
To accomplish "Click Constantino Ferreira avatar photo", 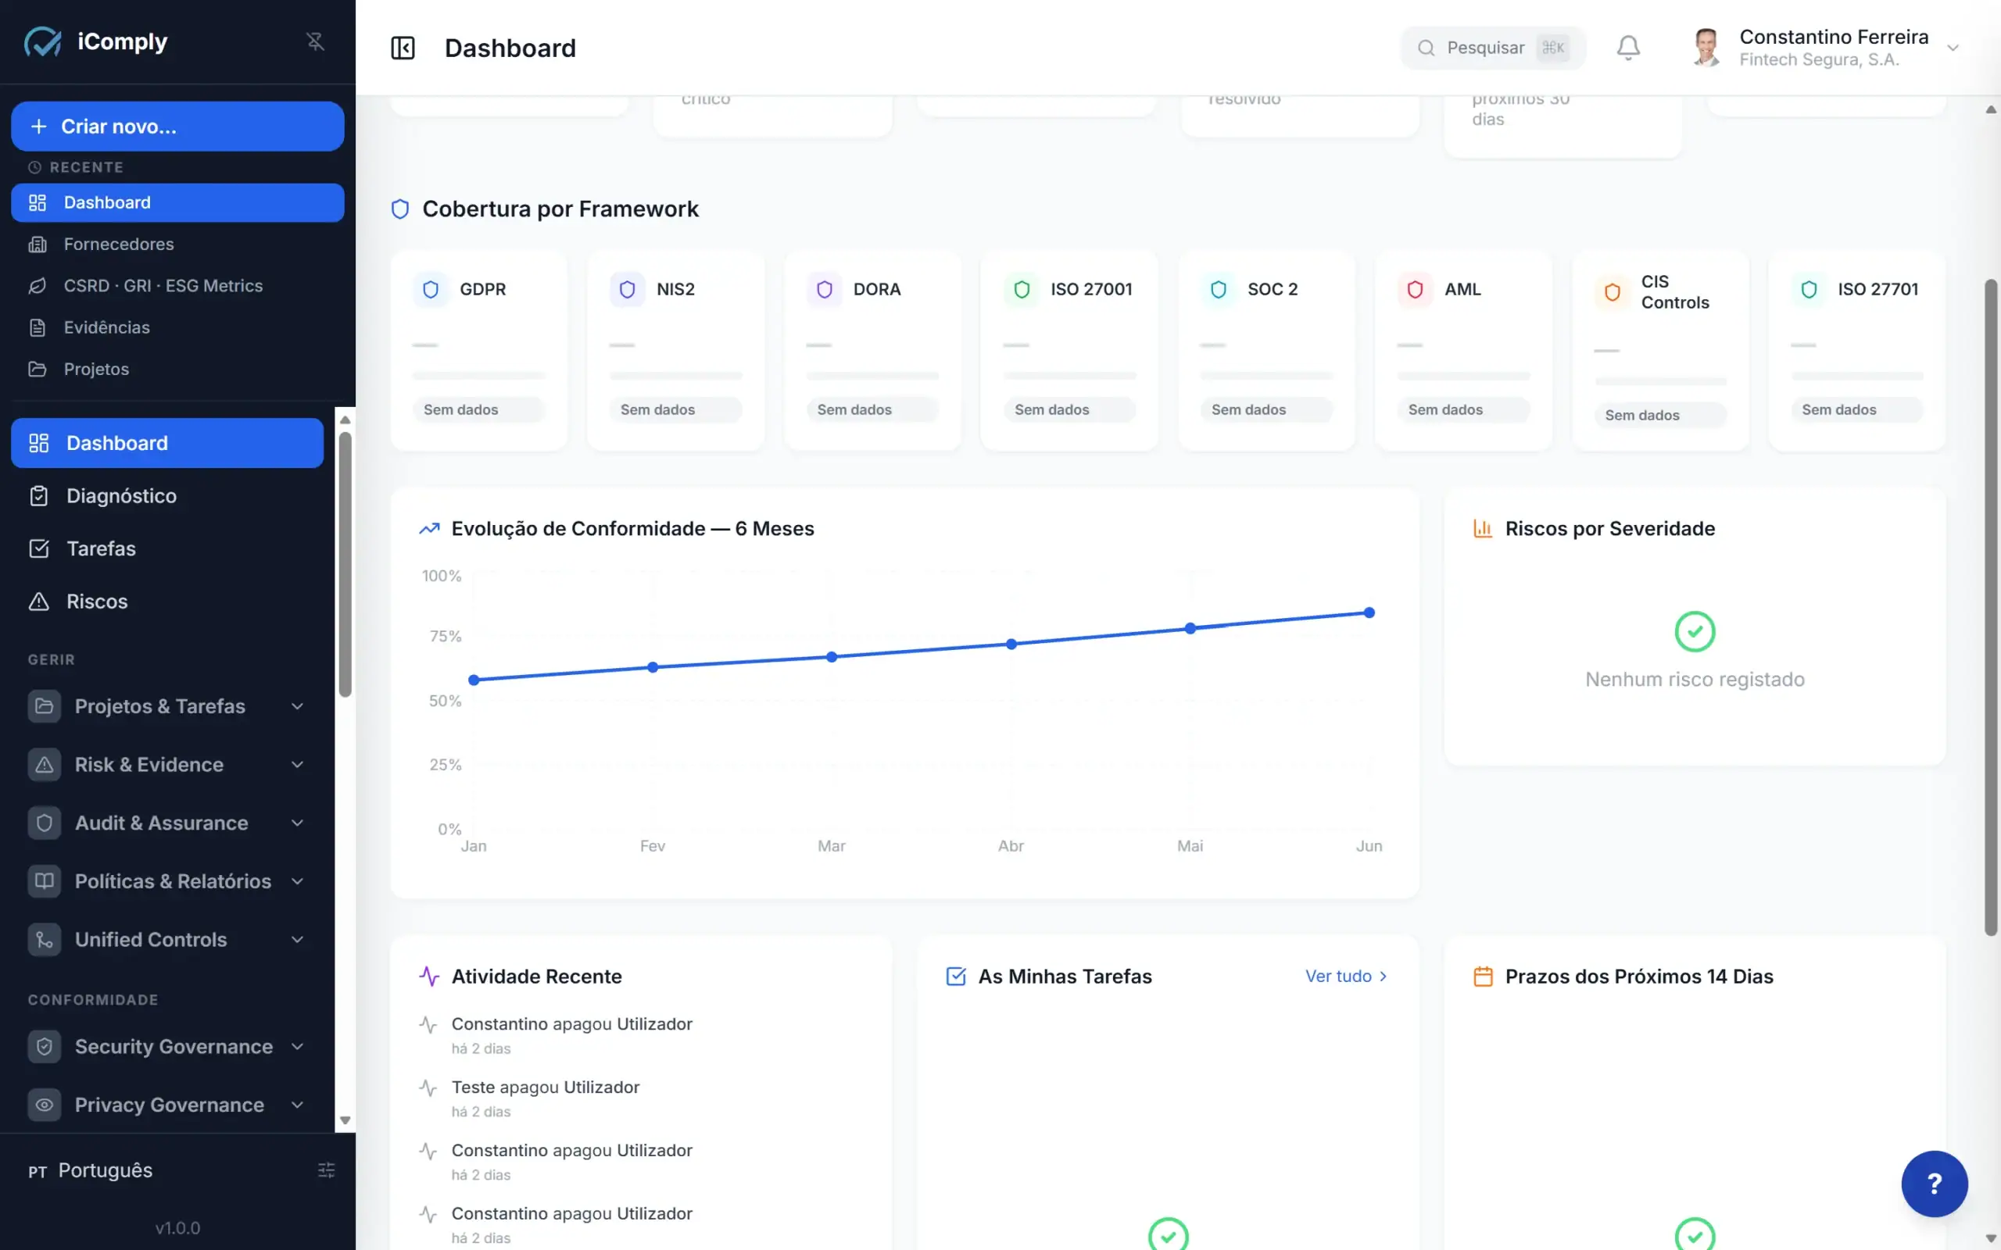I will tap(1706, 48).
